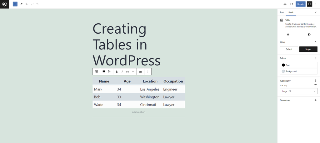
Task: Open the block alignment control
Action: (x=104, y=72)
